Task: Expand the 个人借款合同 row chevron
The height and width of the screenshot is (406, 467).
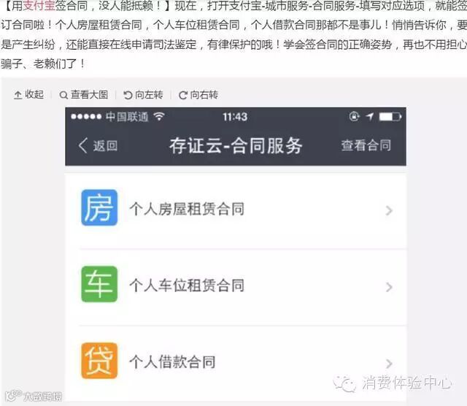Action: 389,364
